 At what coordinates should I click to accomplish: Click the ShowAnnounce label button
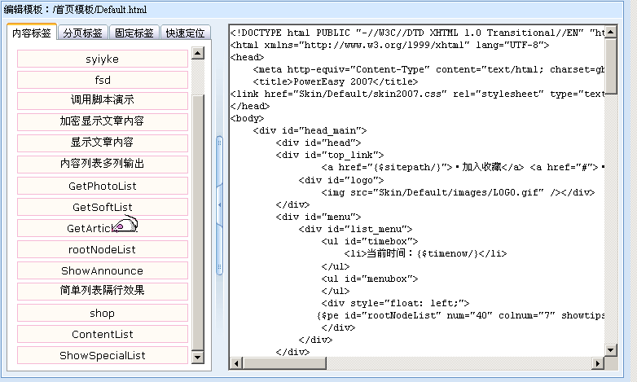(x=102, y=270)
